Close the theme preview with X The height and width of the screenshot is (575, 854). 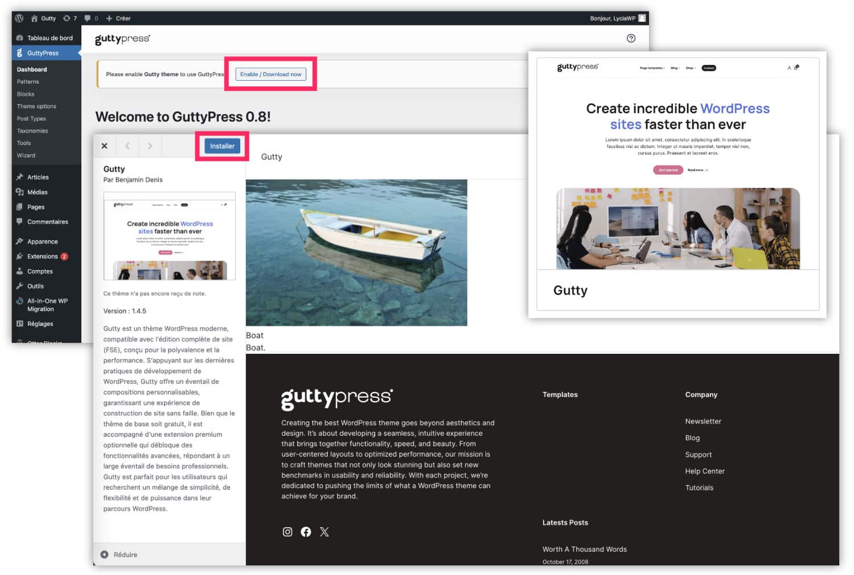(104, 146)
